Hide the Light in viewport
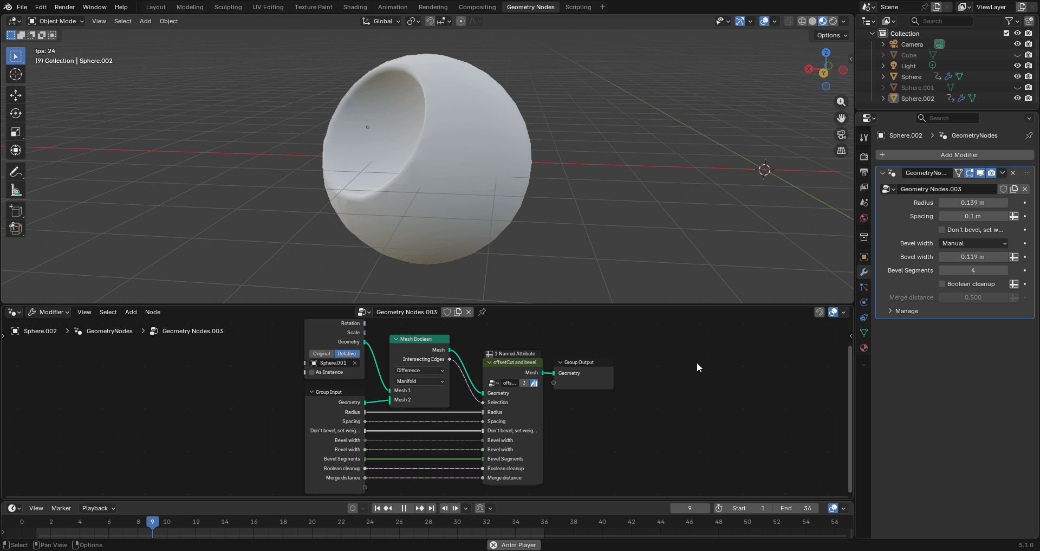This screenshot has height=551, width=1040. (1017, 66)
